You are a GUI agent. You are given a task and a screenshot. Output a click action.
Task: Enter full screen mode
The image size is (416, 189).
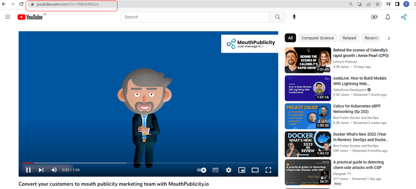point(268,170)
